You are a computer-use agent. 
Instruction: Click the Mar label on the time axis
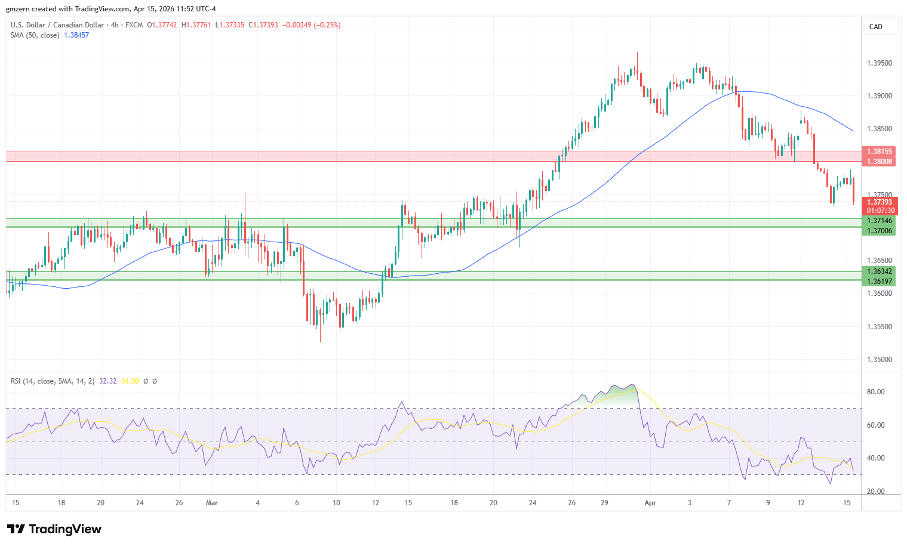coord(212,503)
